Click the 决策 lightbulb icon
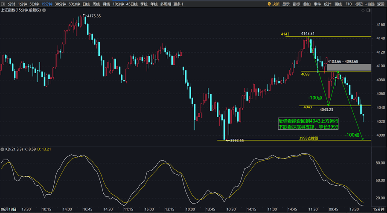This screenshot has width=387, height=213. tap(269, 4)
